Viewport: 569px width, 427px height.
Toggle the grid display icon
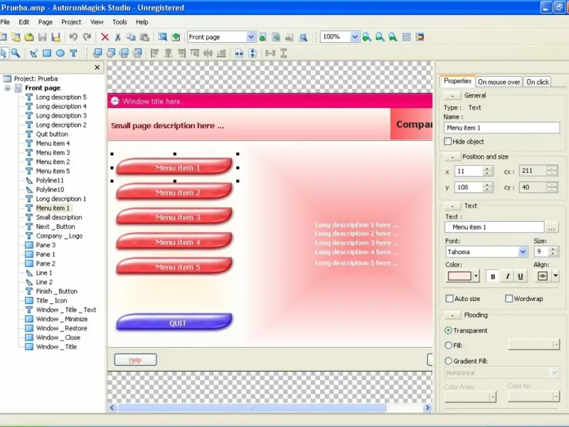[x=406, y=37]
